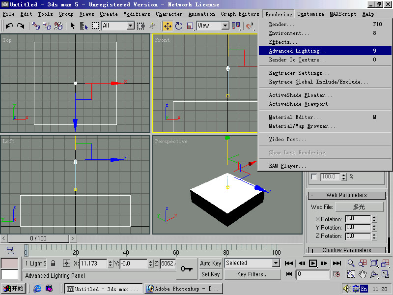Click the Use Pivot Point Center icon
This screenshot has height=295, width=393.
tap(236, 26)
